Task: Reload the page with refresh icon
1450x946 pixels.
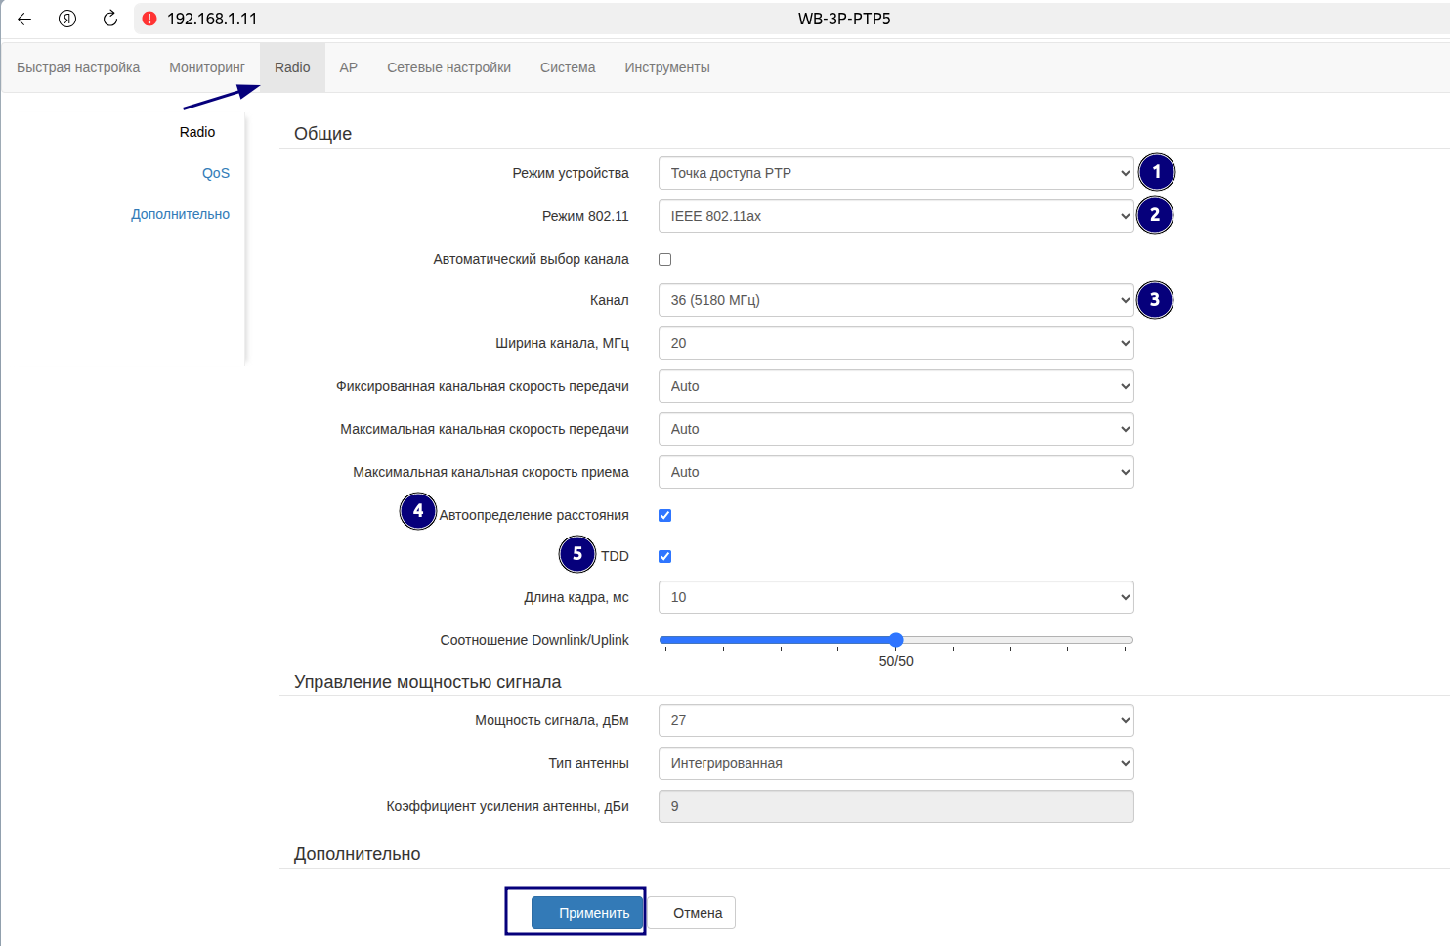Action: coord(110,19)
